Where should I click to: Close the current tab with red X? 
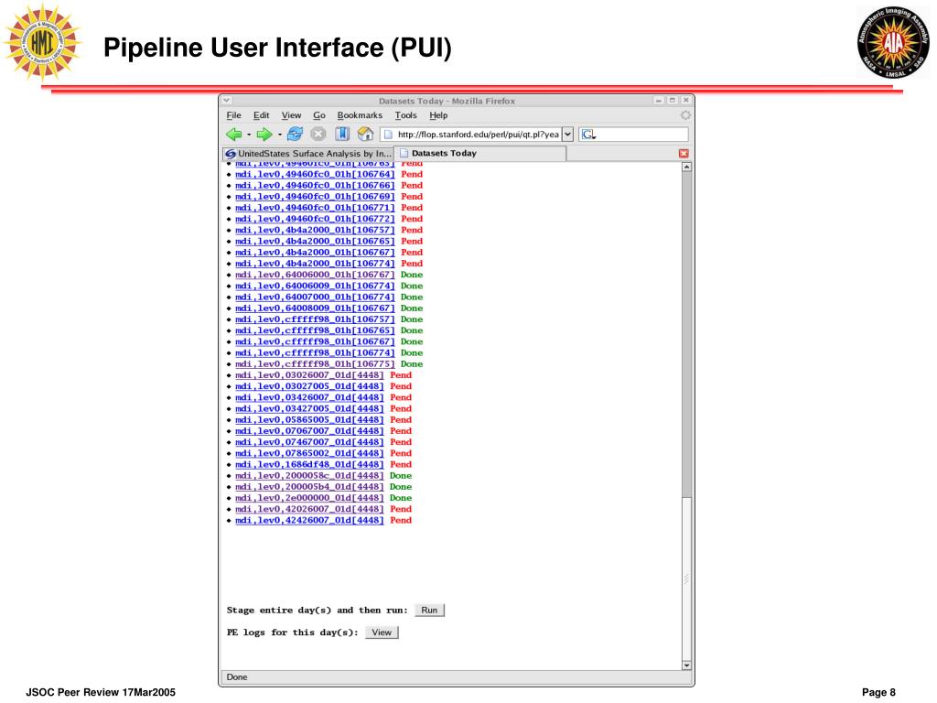click(684, 154)
